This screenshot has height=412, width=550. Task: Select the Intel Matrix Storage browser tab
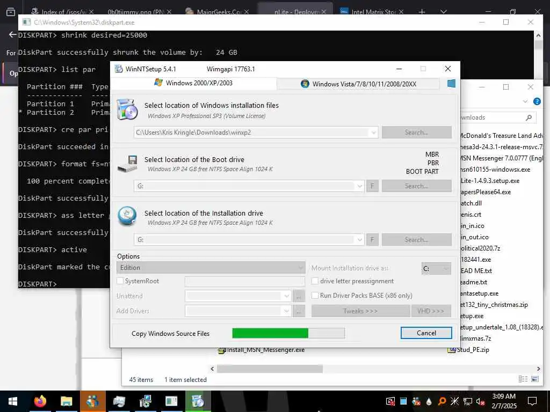click(x=372, y=12)
